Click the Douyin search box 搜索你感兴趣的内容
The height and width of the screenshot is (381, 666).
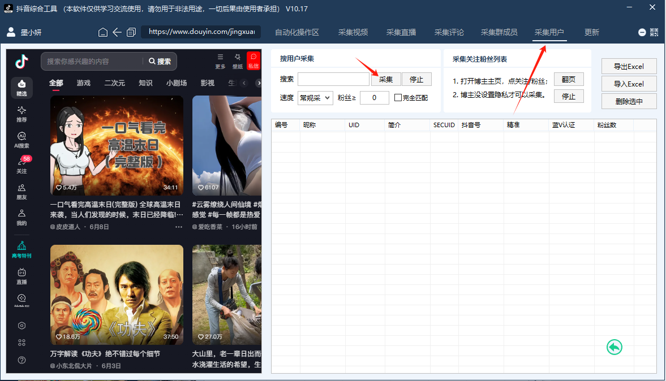pyautogui.click(x=93, y=62)
